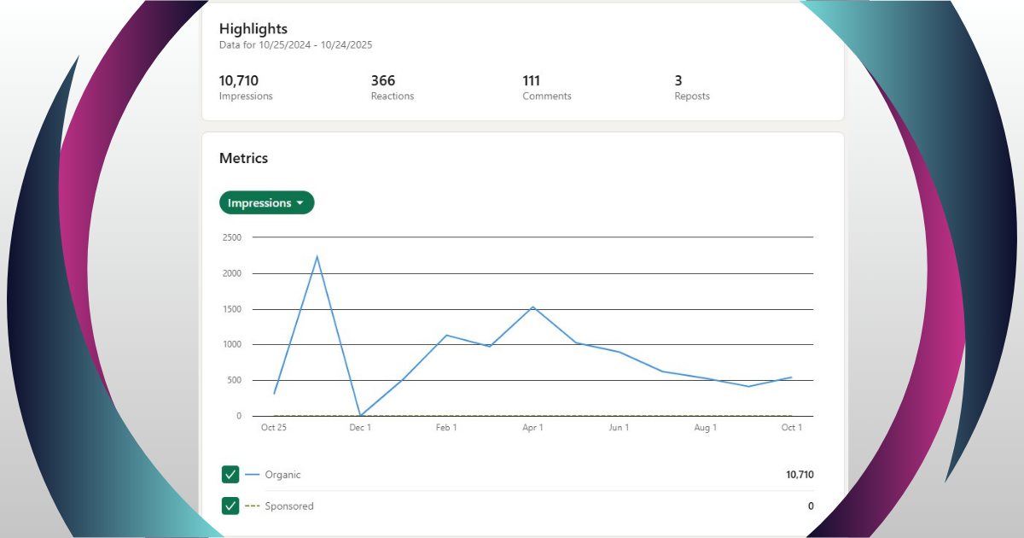Click the dashed Sponsored legend line
This screenshot has height=538, width=1024.
253,506
